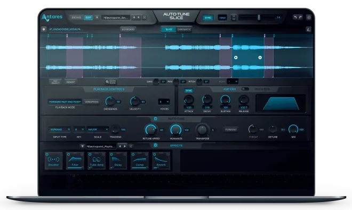Open the Input Type Soprano dropdown
The width and height of the screenshot is (352, 210).
tap(60, 130)
